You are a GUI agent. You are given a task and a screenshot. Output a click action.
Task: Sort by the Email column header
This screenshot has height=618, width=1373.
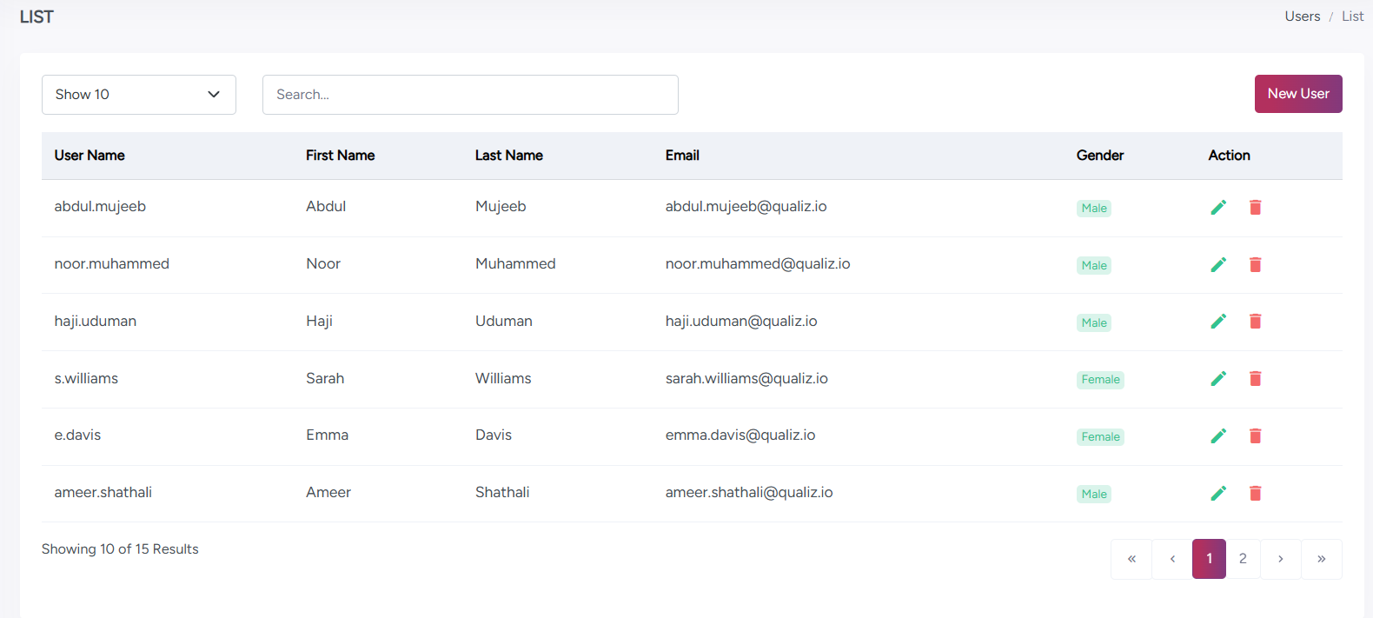682,156
